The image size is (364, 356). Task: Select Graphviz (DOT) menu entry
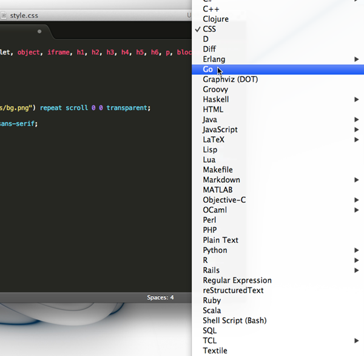(230, 79)
